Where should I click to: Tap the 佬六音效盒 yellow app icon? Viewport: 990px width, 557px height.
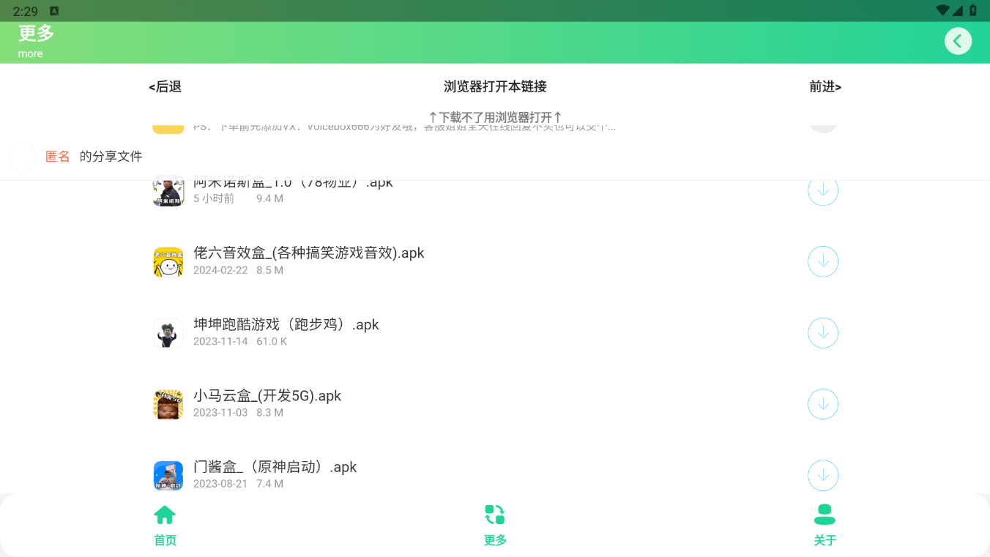(x=168, y=262)
